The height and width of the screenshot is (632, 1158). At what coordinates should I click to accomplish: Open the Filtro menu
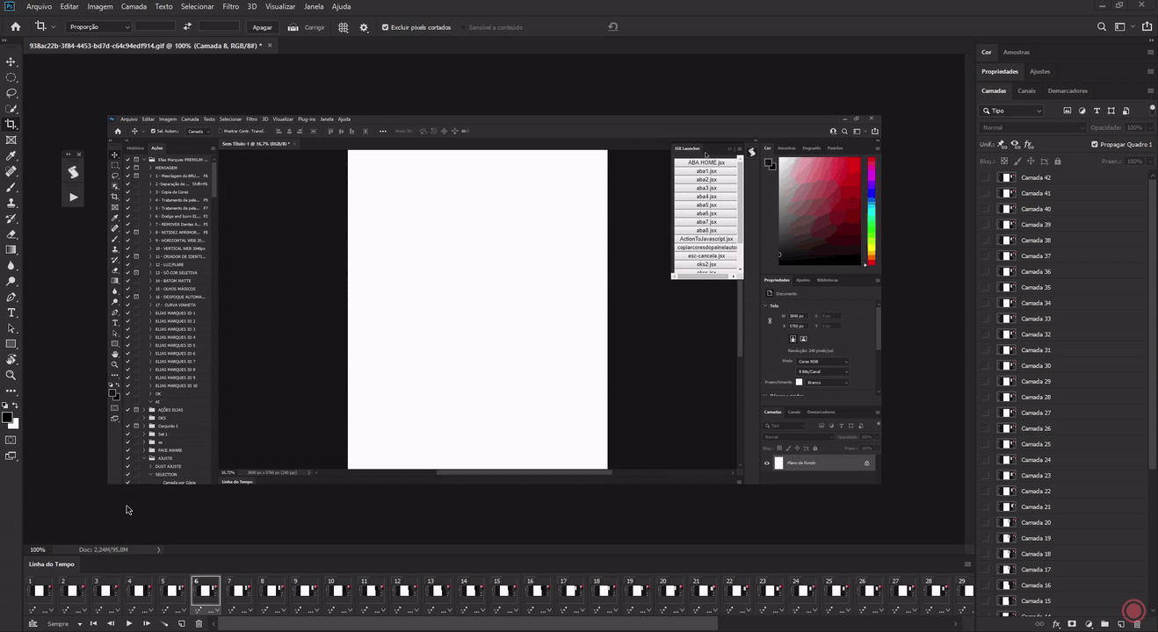[x=230, y=6]
